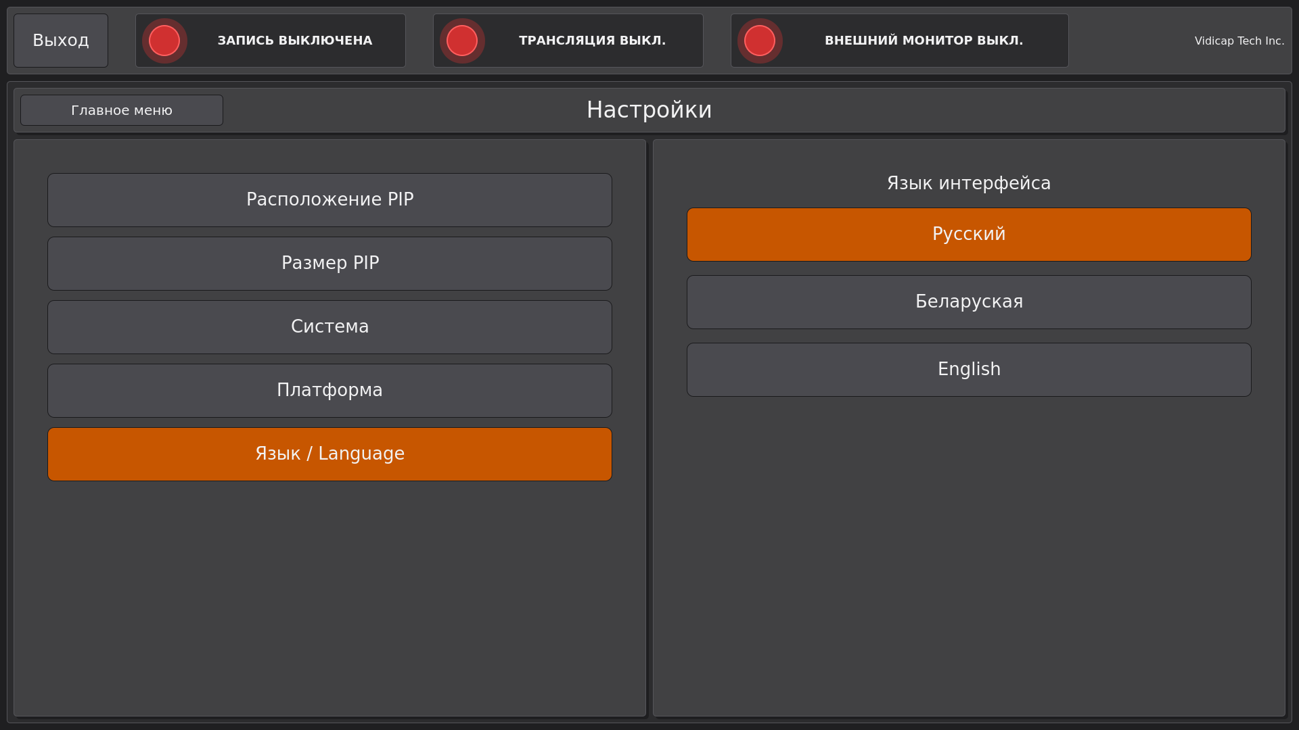Click the Язык интерфейса heading
The width and height of the screenshot is (1299, 730).
[x=969, y=183]
